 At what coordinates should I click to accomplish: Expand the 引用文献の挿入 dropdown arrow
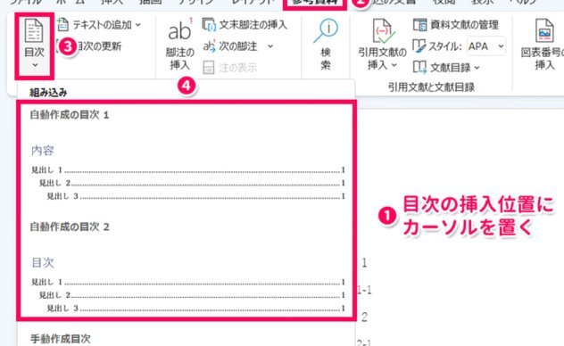coord(394,65)
